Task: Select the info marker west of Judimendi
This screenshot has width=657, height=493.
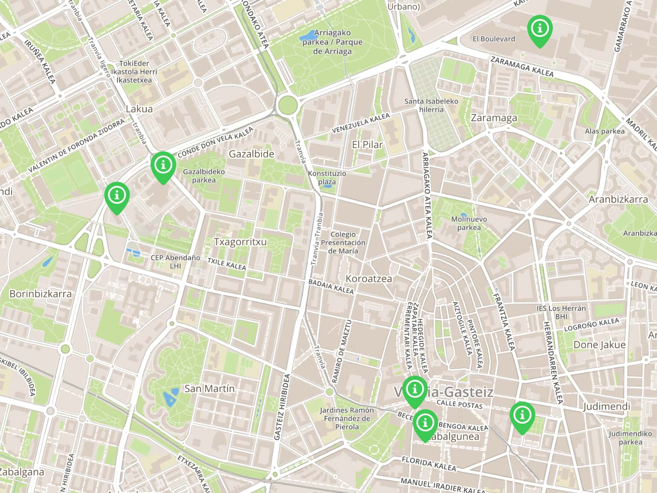Action: (522, 417)
